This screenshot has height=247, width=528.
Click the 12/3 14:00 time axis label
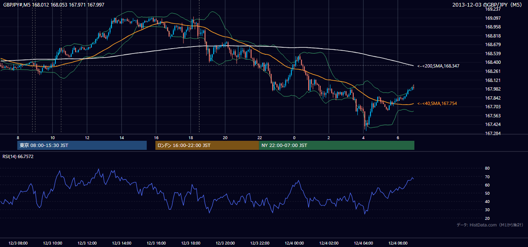(121, 243)
